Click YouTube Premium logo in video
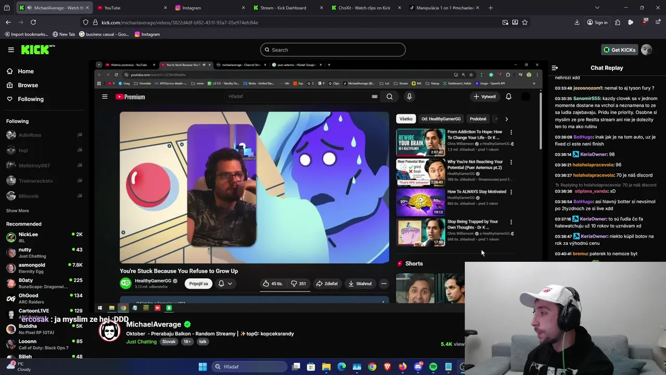The height and width of the screenshot is (375, 666). coord(130,97)
